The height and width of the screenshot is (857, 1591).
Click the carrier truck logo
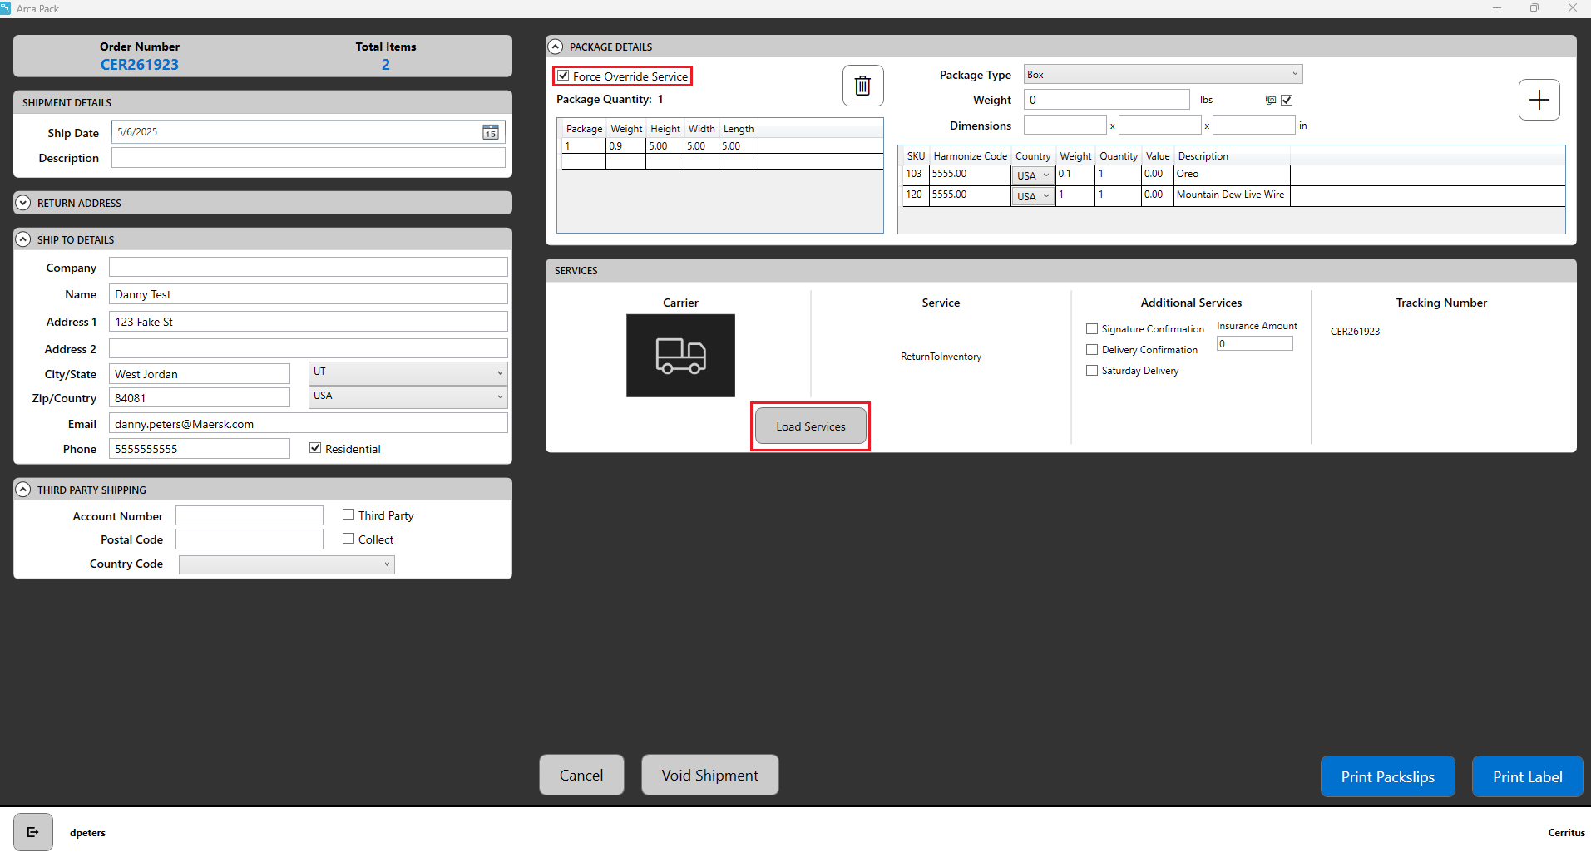point(680,356)
